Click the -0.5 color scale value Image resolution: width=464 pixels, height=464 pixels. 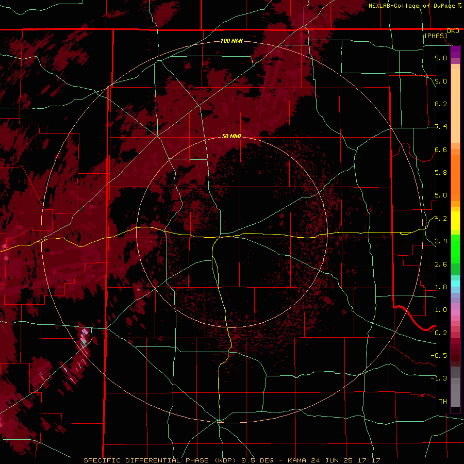[x=439, y=356]
